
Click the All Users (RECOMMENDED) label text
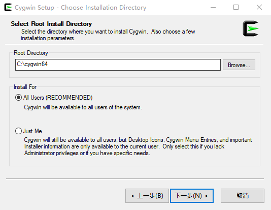coord(58,98)
